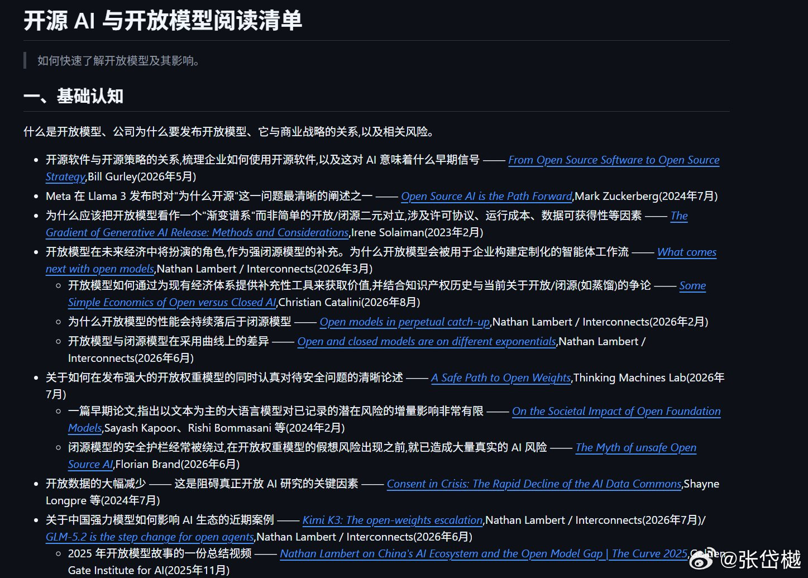Click the intro paragraph beginning "什么是开放模型"
Viewport: 808px width, 578px height.
point(229,132)
